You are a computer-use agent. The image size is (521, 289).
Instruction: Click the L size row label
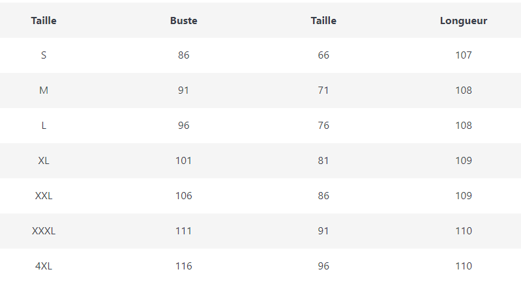pyautogui.click(x=44, y=126)
